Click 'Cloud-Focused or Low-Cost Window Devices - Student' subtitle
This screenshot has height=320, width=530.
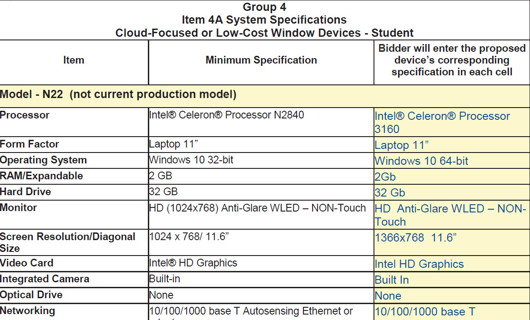click(x=264, y=33)
